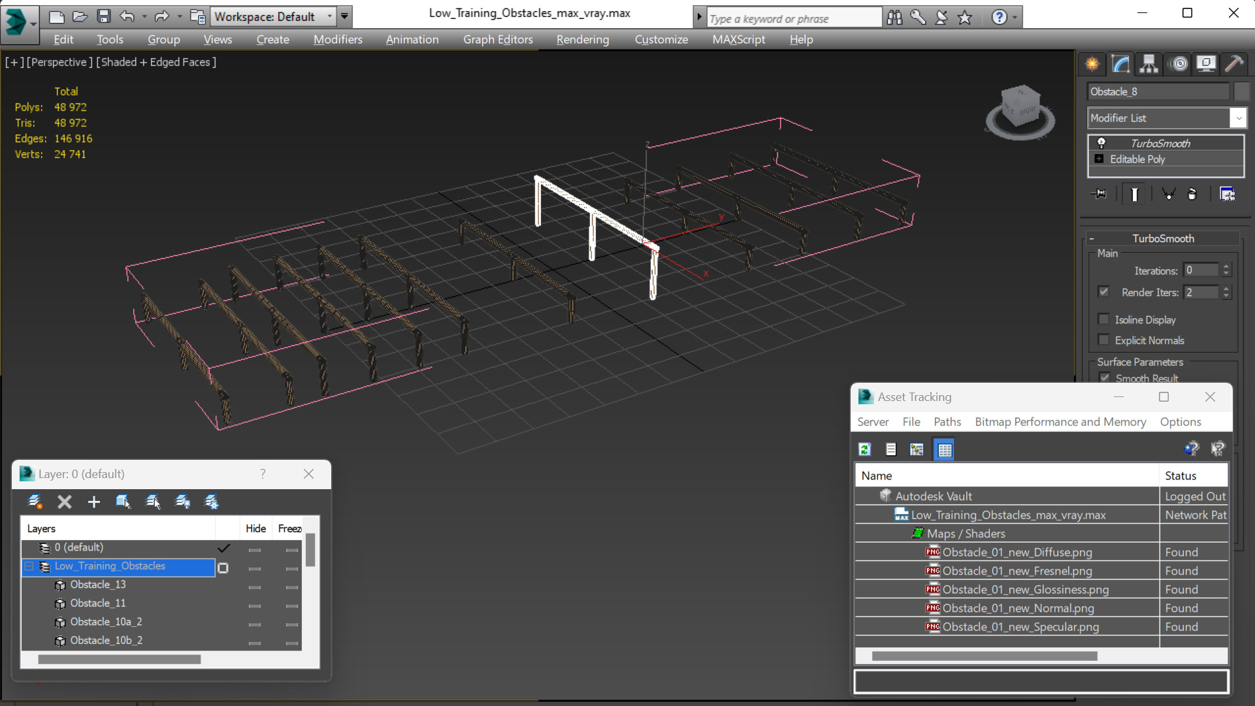
Task: Increase Iterations spinner value
Action: (x=1226, y=267)
